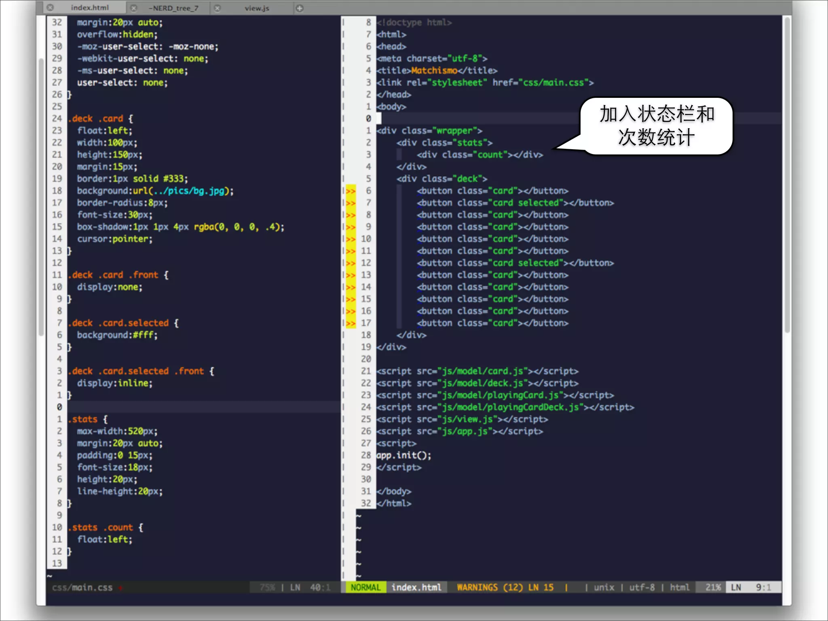Click the <meta charset="utf-8"> line
Image resolution: width=828 pixels, height=621 pixels.
[x=432, y=59]
